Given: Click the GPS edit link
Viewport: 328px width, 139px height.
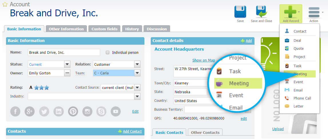Looking at the screenshot, I should (x=244, y=118).
